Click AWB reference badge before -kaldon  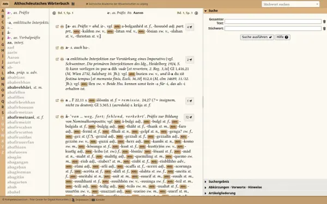[76, 32]
